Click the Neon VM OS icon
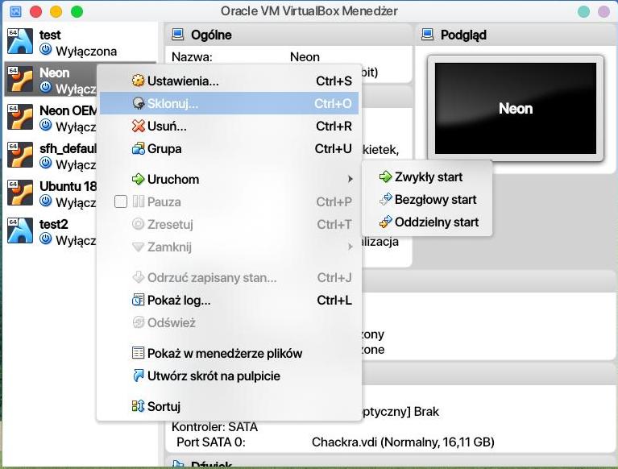This screenshot has height=469, width=618. tap(20, 79)
